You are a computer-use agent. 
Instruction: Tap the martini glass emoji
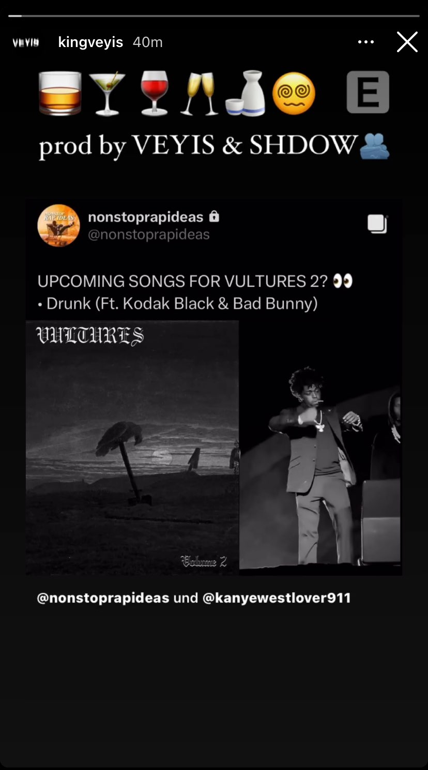point(108,94)
